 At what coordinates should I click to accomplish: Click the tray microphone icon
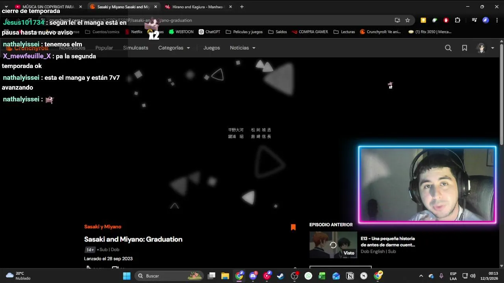441,276
